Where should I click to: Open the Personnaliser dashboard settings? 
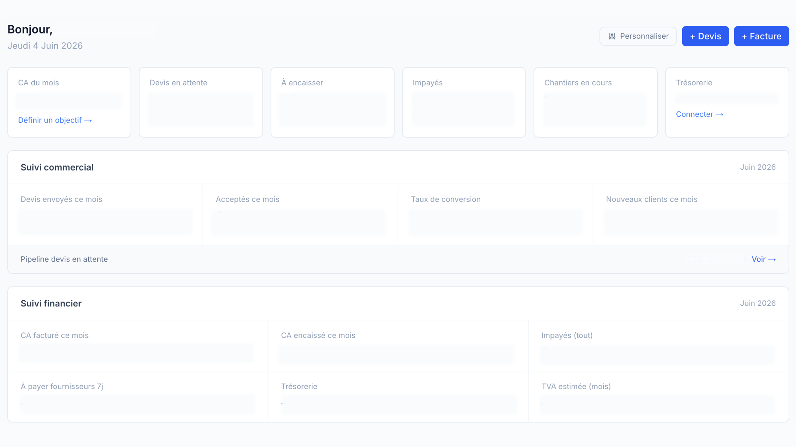[638, 36]
